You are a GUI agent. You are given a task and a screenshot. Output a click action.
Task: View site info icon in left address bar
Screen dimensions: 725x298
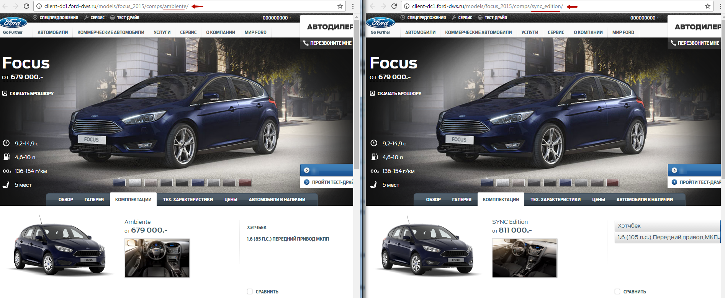click(39, 6)
